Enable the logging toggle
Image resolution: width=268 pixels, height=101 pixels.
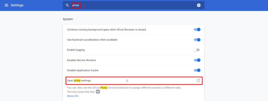[x=197, y=50]
